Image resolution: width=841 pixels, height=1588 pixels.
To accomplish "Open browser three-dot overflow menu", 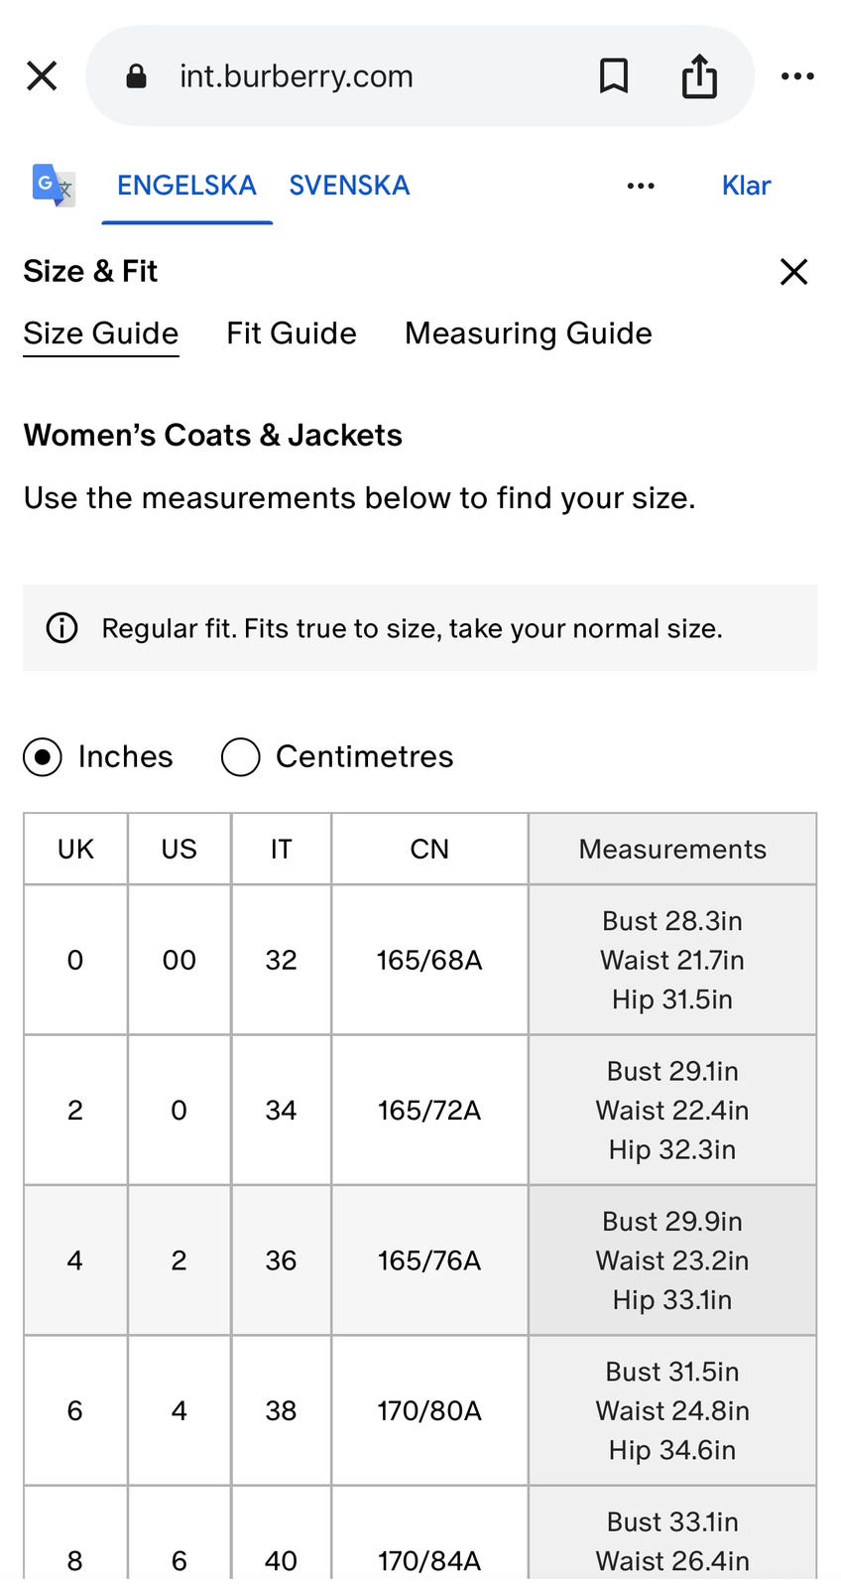I will [x=797, y=75].
